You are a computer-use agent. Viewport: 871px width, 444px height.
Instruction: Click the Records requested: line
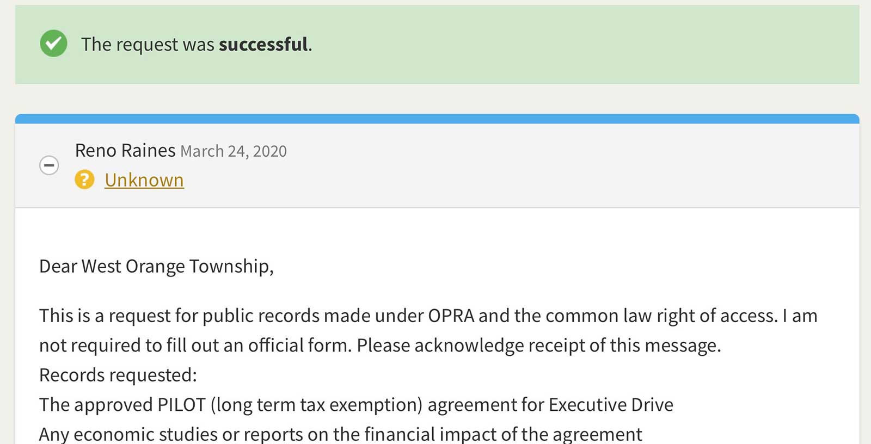[x=118, y=375]
